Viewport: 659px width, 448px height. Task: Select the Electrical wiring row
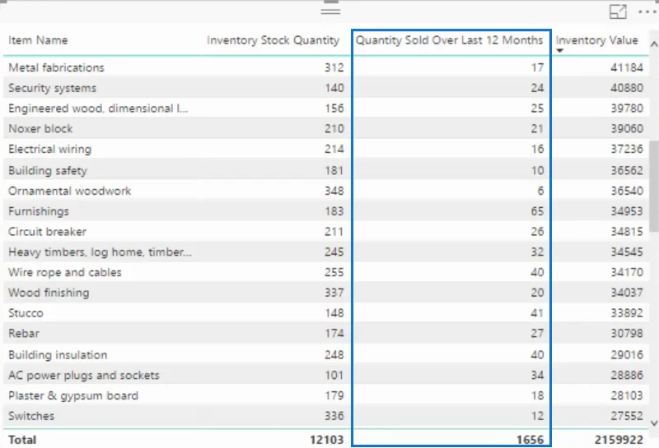point(325,149)
